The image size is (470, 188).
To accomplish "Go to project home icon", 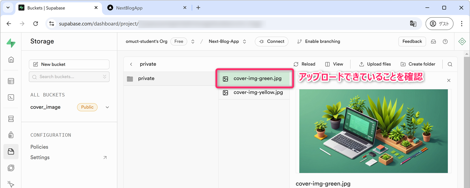I will (11, 60).
